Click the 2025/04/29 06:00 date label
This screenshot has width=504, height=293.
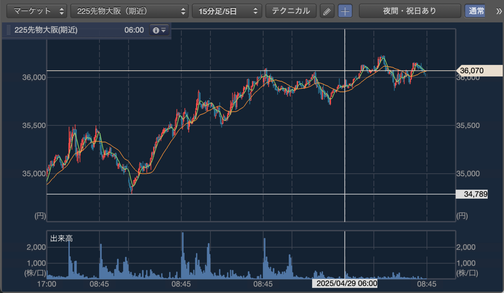[345, 283]
